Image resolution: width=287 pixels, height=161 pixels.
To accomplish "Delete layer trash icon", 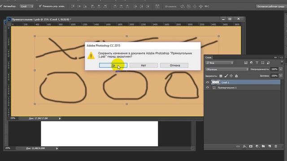I will coord(276,146).
